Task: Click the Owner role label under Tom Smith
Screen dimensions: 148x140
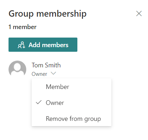Action: pos(39,74)
